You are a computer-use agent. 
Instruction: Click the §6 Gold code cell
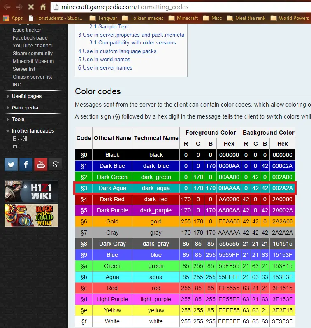(84, 221)
